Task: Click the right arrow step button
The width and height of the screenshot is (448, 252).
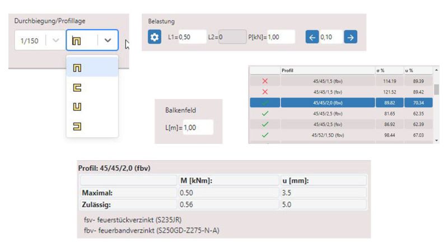Action: [351, 38]
